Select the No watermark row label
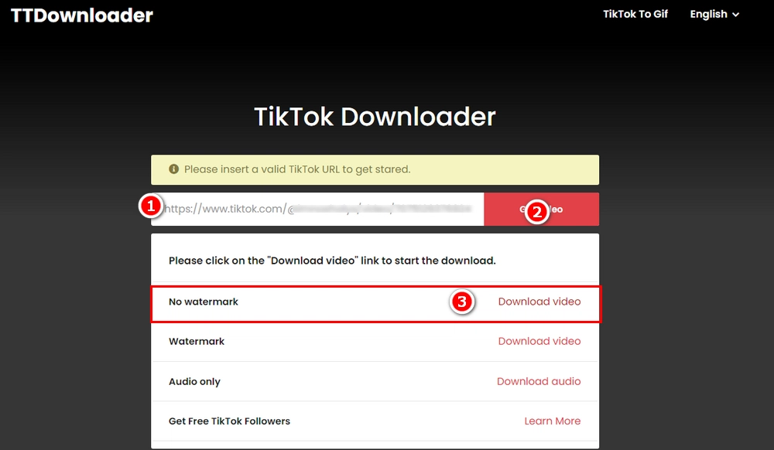This screenshot has height=450, width=774. coord(204,302)
